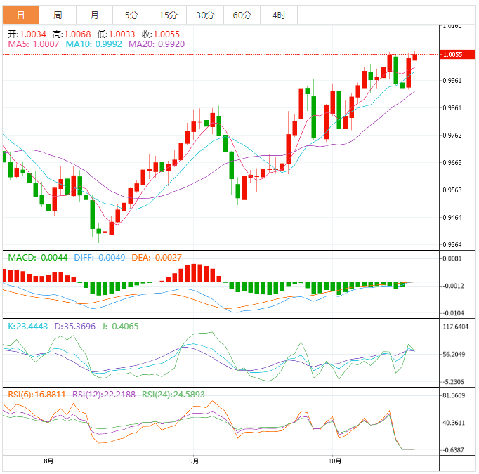
Task: Switch to the 周 (weekly) tab
Action: 58,15
